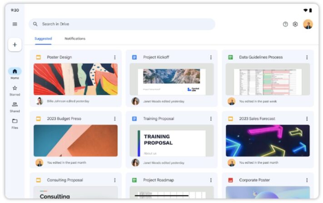323x203 pixels.
Task: Open the help question mark icon
Action: [285, 24]
